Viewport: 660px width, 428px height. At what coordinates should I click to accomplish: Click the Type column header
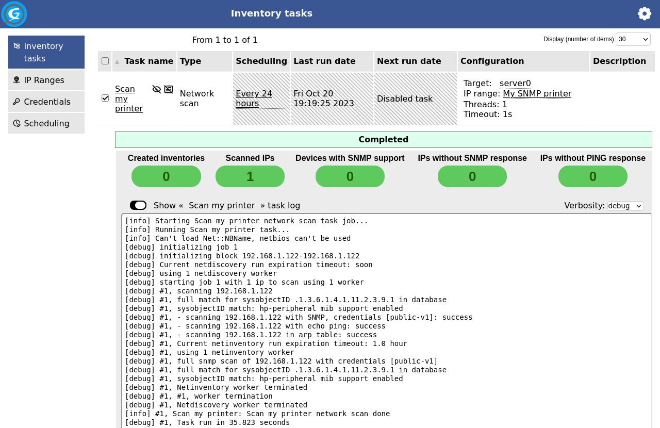click(x=205, y=61)
